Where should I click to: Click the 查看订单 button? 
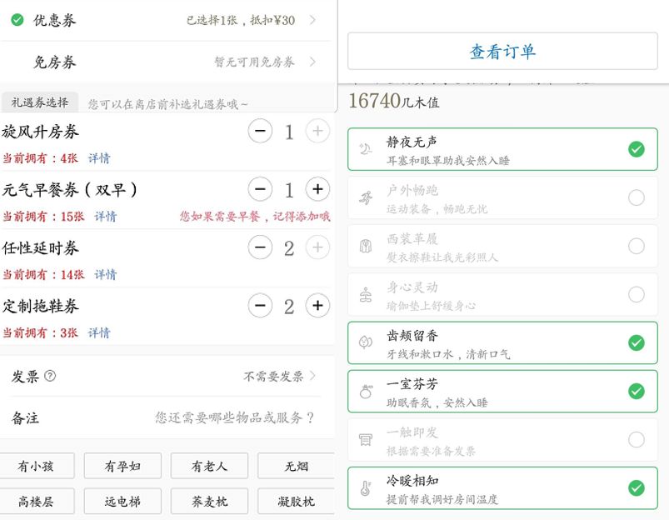coord(501,51)
